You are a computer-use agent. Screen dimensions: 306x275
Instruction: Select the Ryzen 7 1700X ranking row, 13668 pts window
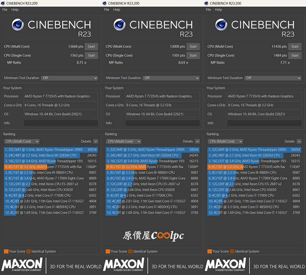coord(51,178)
